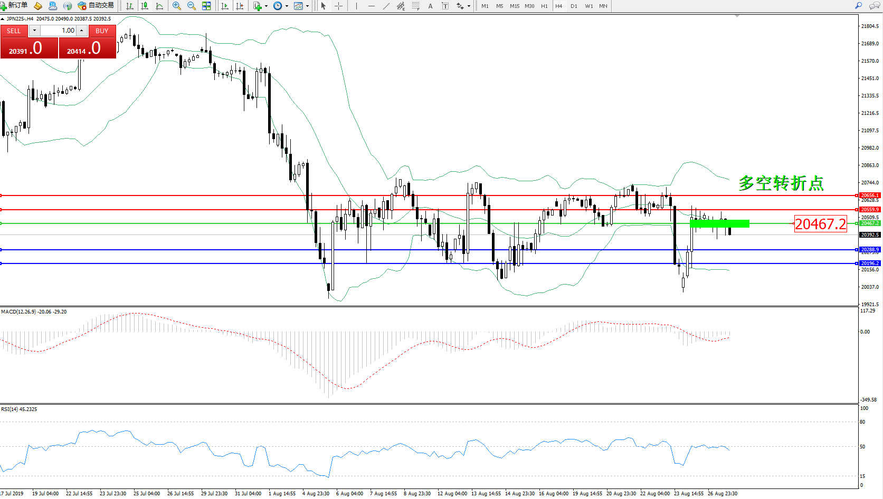This screenshot has height=499, width=883.
Task: Toggle Auto Trading (自动交易)
Action: pos(96,6)
